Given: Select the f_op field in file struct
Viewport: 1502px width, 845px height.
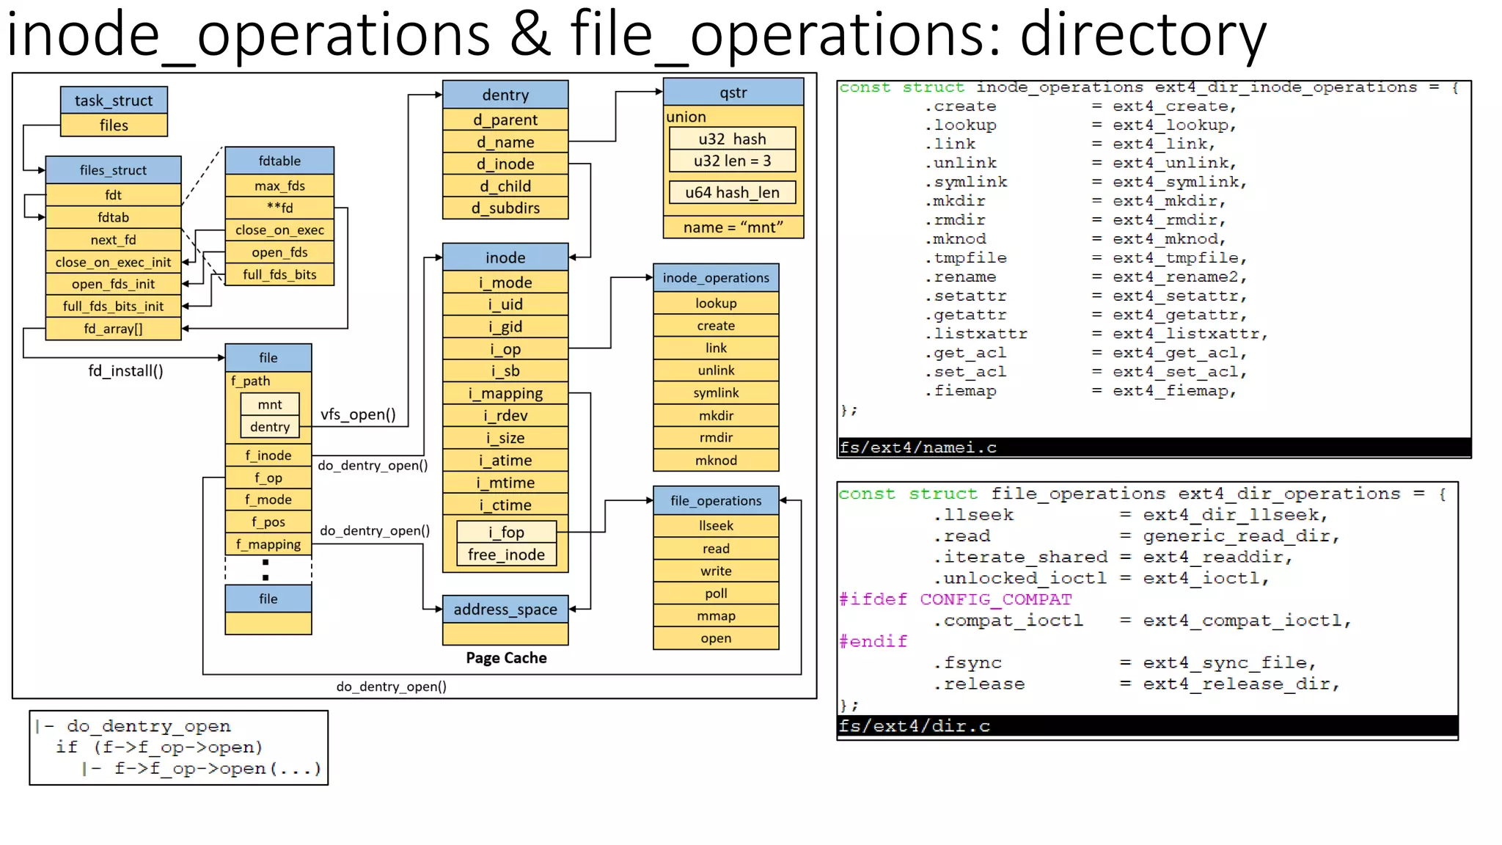Looking at the screenshot, I should coord(268,477).
